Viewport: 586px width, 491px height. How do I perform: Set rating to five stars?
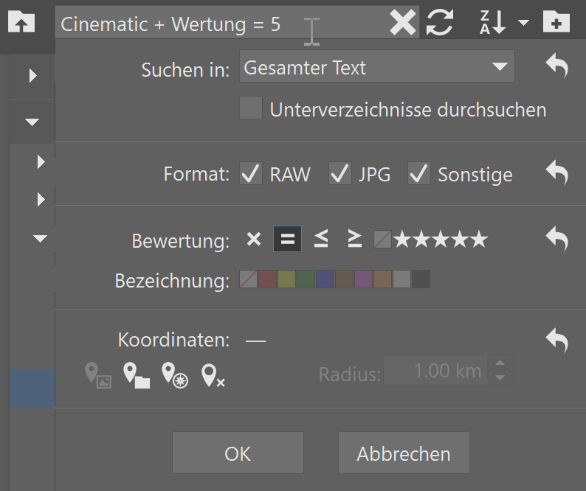pyautogui.click(x=479, y=240)
